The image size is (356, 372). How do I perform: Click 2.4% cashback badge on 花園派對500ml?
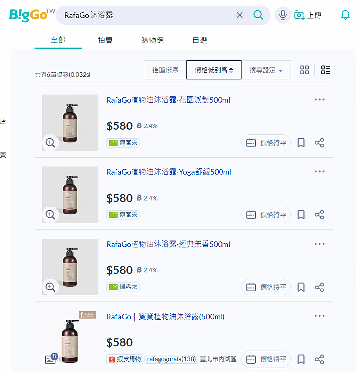click(x=147, y=126)
